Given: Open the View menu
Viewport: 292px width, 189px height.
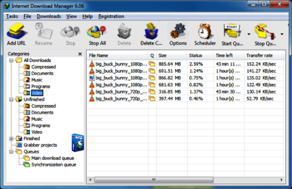Looking at the screenshot, I should point(71,16).
